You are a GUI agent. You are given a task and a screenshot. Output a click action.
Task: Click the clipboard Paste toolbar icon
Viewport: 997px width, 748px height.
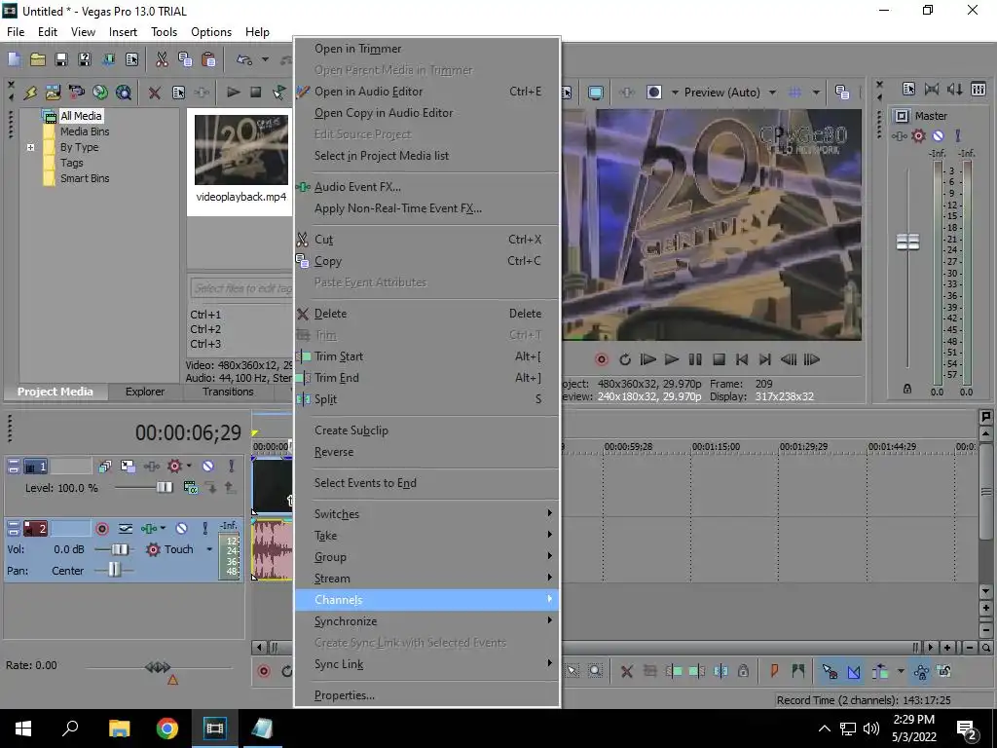tap(208, 59)
